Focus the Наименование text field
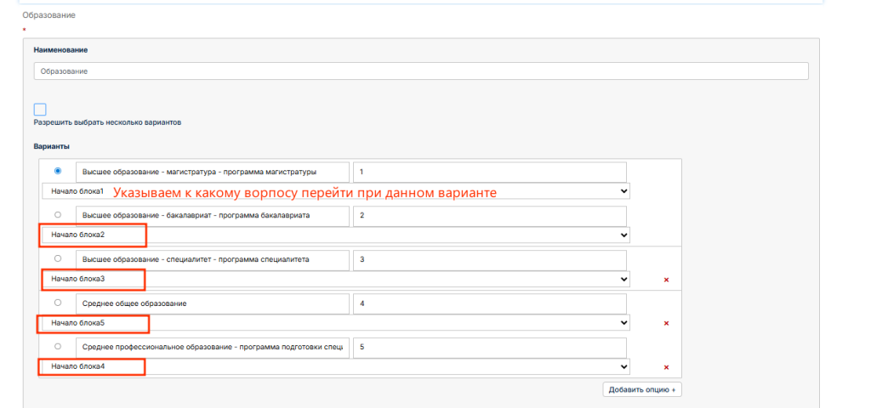This screenshot has width=871, height=408. coord(421,71)
